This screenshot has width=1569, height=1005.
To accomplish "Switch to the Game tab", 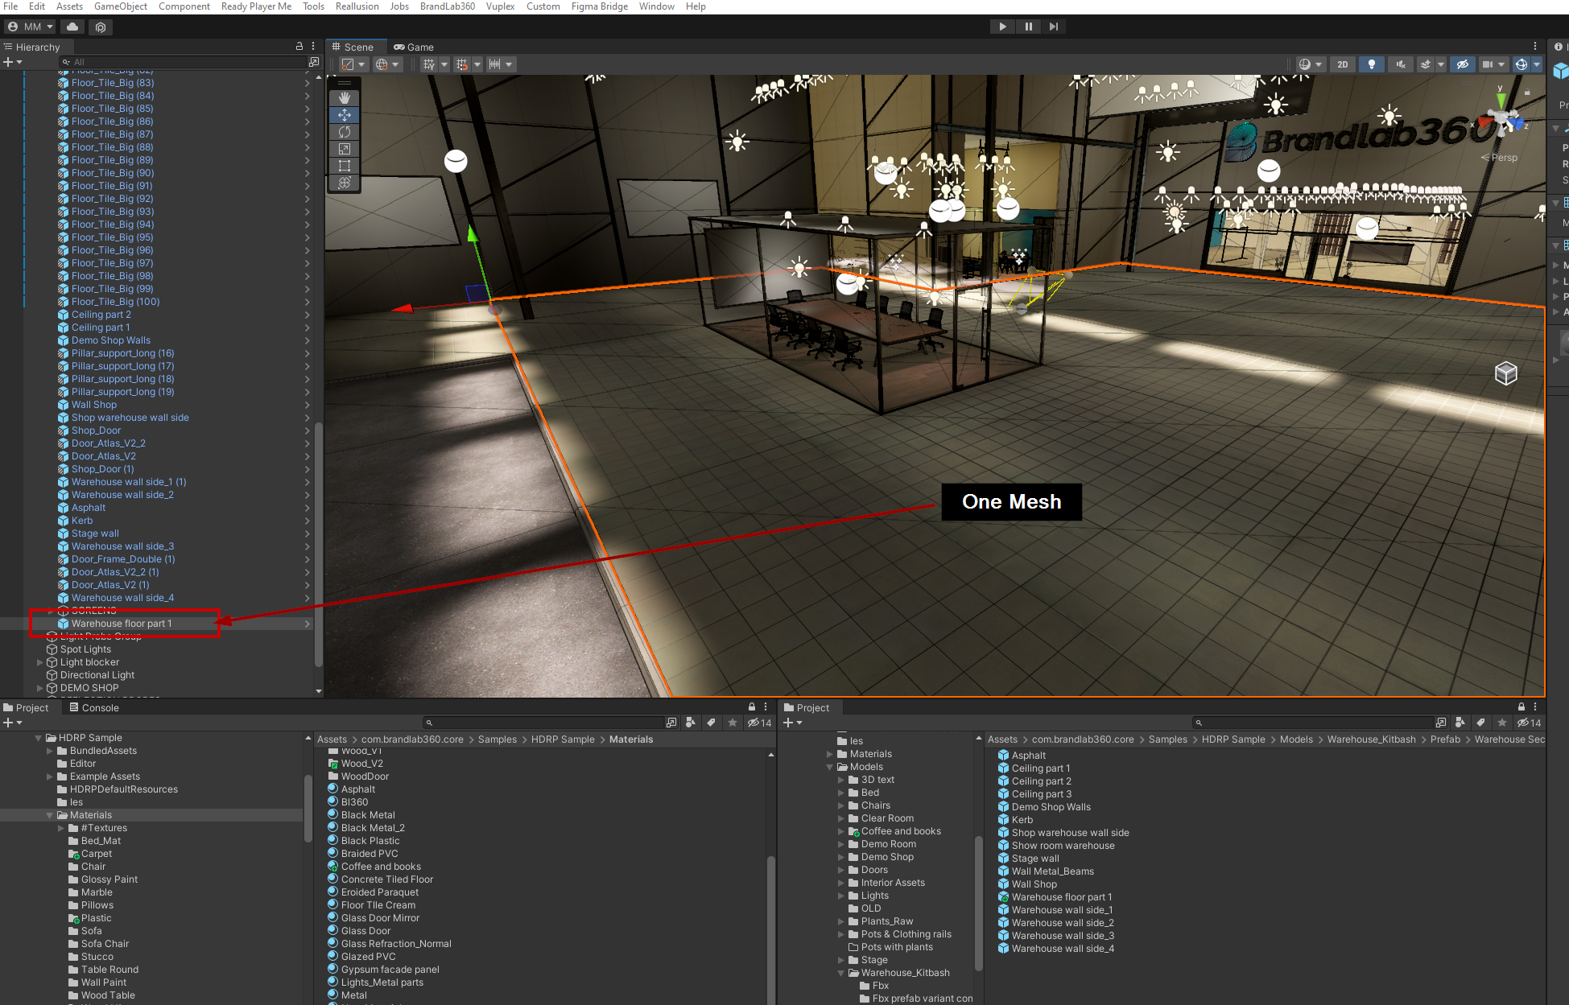I will (x=414, y=47).
